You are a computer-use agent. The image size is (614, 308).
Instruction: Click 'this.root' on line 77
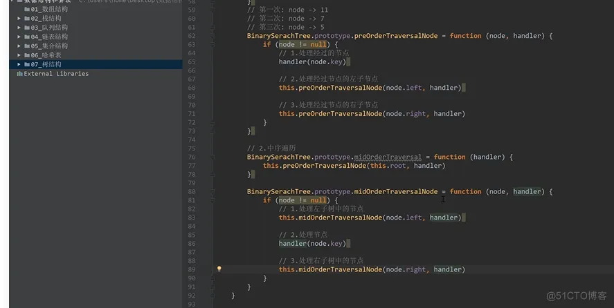click(388, 165)
